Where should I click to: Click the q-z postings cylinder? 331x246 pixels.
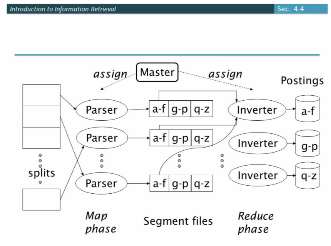pos(307,176)
